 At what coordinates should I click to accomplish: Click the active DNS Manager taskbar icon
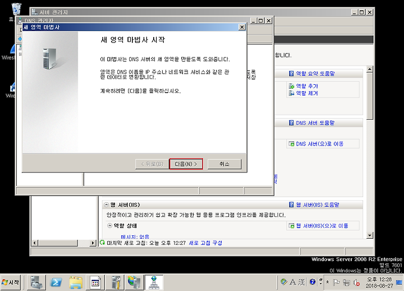click(x=154, y=282)
